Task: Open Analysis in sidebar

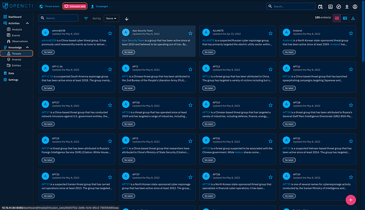Action: [17, 29]
